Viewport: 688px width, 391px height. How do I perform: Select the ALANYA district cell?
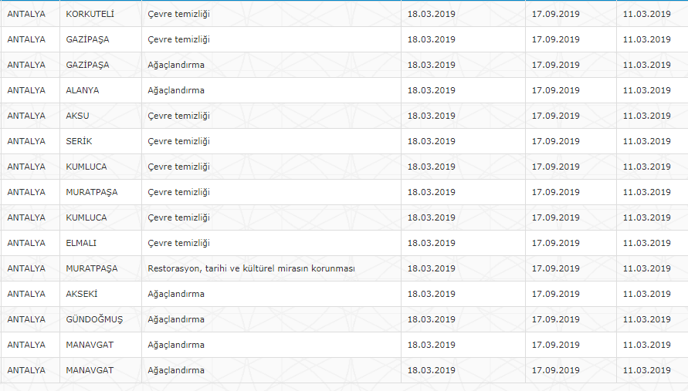[x=83, y=90]
